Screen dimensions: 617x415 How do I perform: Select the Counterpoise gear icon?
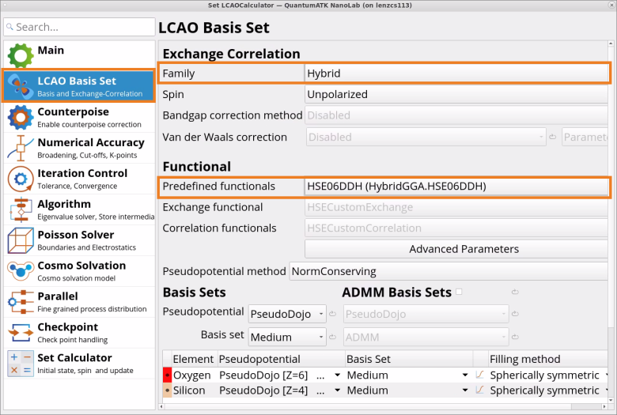pos(21,118)
